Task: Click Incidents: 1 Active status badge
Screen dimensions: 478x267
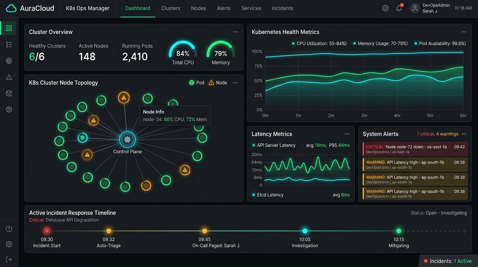Action: pyautogui.click(x=448, y=261)
